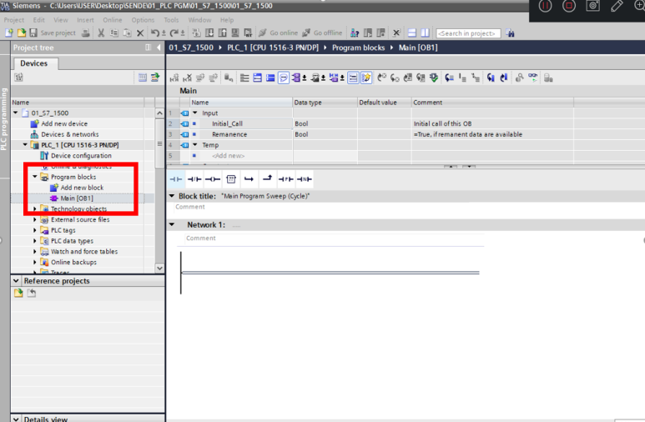This screenshot has height=422, width=645.
Task: Collapse the PLC_1 CPU 1516-3 node
Action: click(26, 145)
